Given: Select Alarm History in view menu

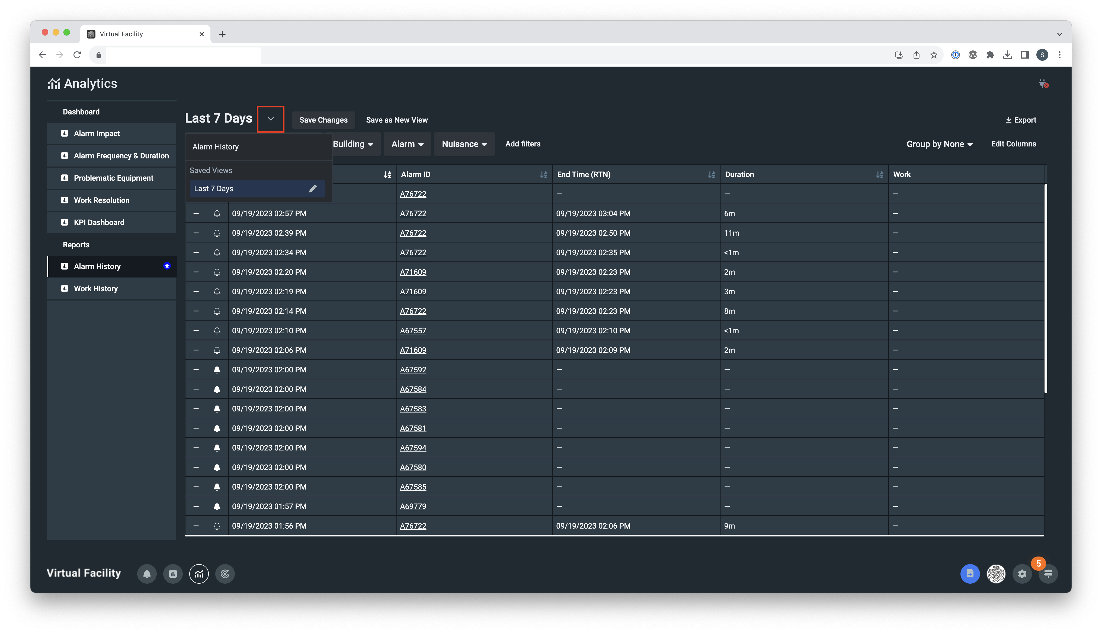Looking at the screenshot, I should (216, 147).
